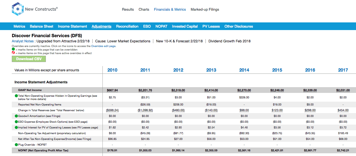Click the Non-Operating Tax Adjustment row label
The image size is (356, 156).
tap(52, 133)
